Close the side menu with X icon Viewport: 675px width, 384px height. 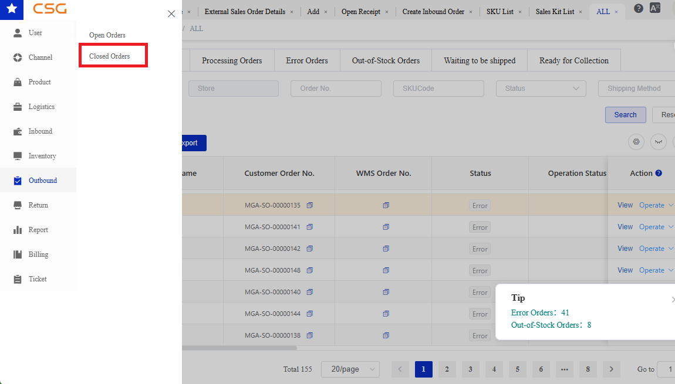(x=171, y=13)
